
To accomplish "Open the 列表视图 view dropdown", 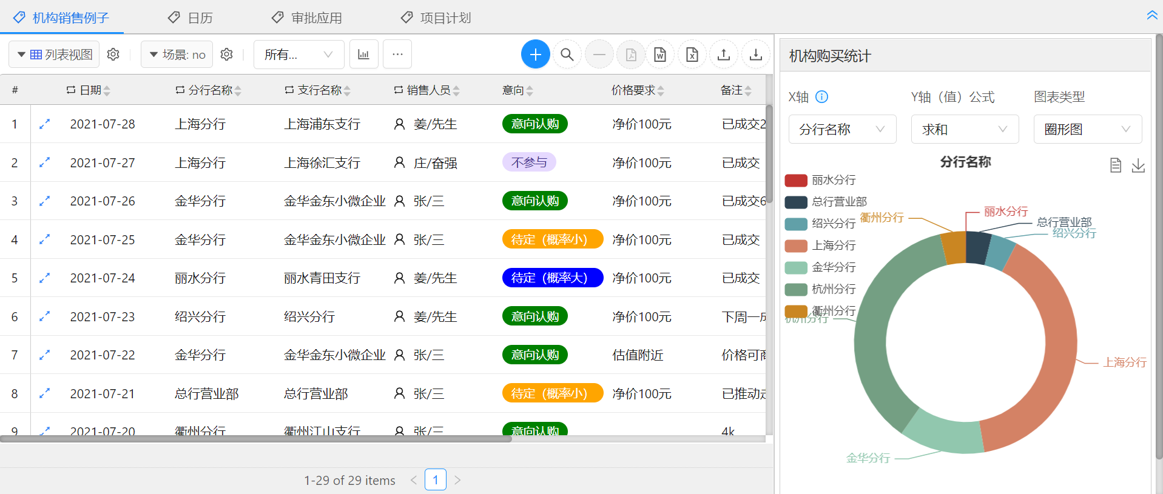I will coord(54,55).
